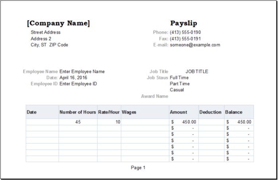
Task: Choose the Full Time job status
Action: pyautogui.click(x=179, y=77)
